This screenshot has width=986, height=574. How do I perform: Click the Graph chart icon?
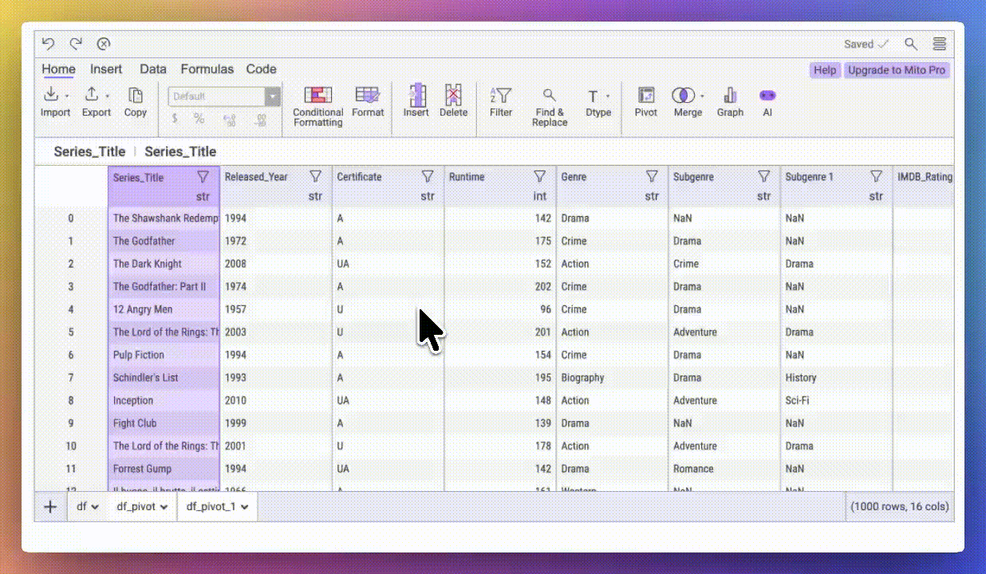729,101
